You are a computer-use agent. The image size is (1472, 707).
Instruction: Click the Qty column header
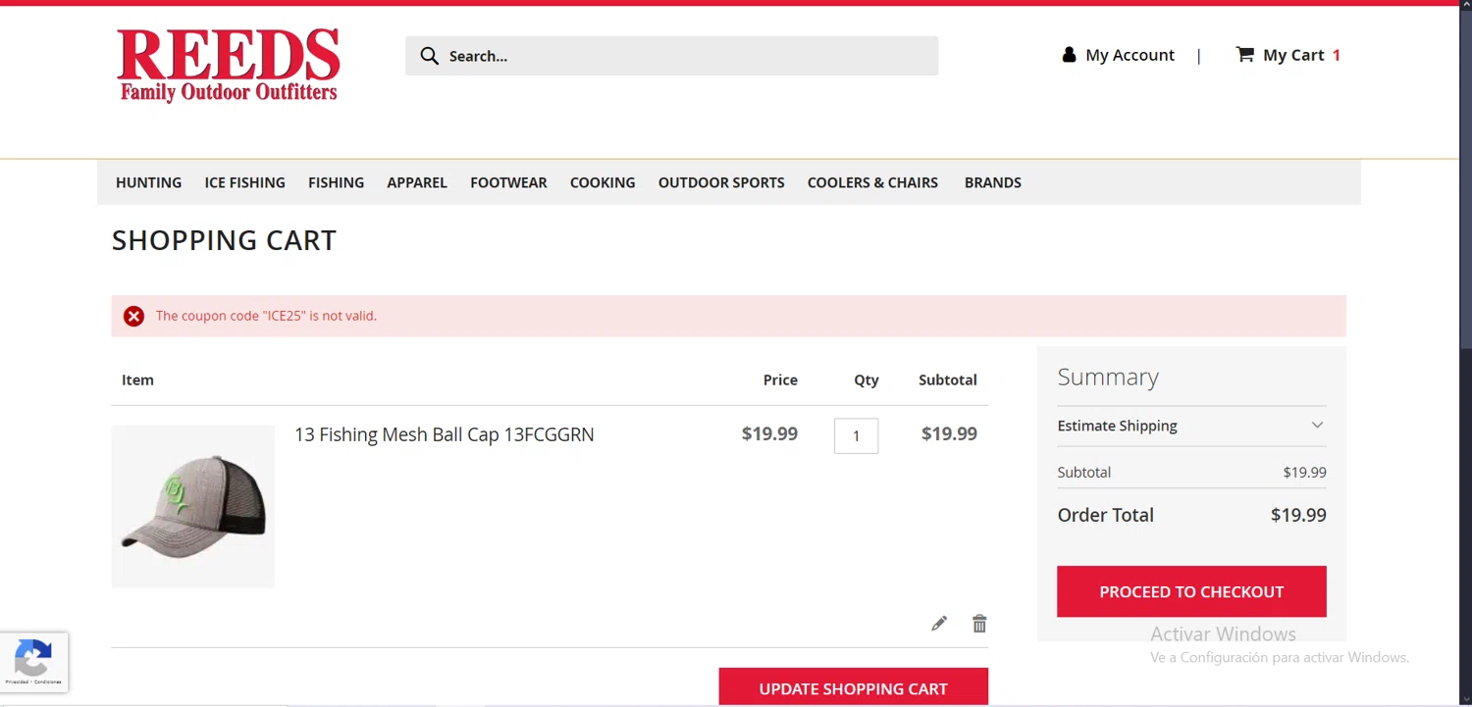[x=867, y=379]
